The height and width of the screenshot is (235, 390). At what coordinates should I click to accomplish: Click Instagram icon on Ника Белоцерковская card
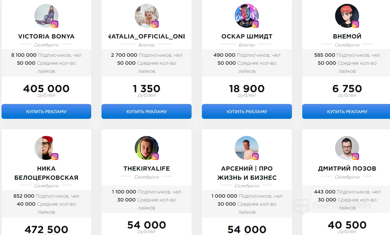click(55, 156)
